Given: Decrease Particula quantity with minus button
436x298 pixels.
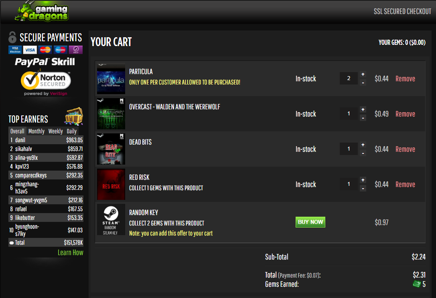Looking at the screenshot, I should (363, 83).
